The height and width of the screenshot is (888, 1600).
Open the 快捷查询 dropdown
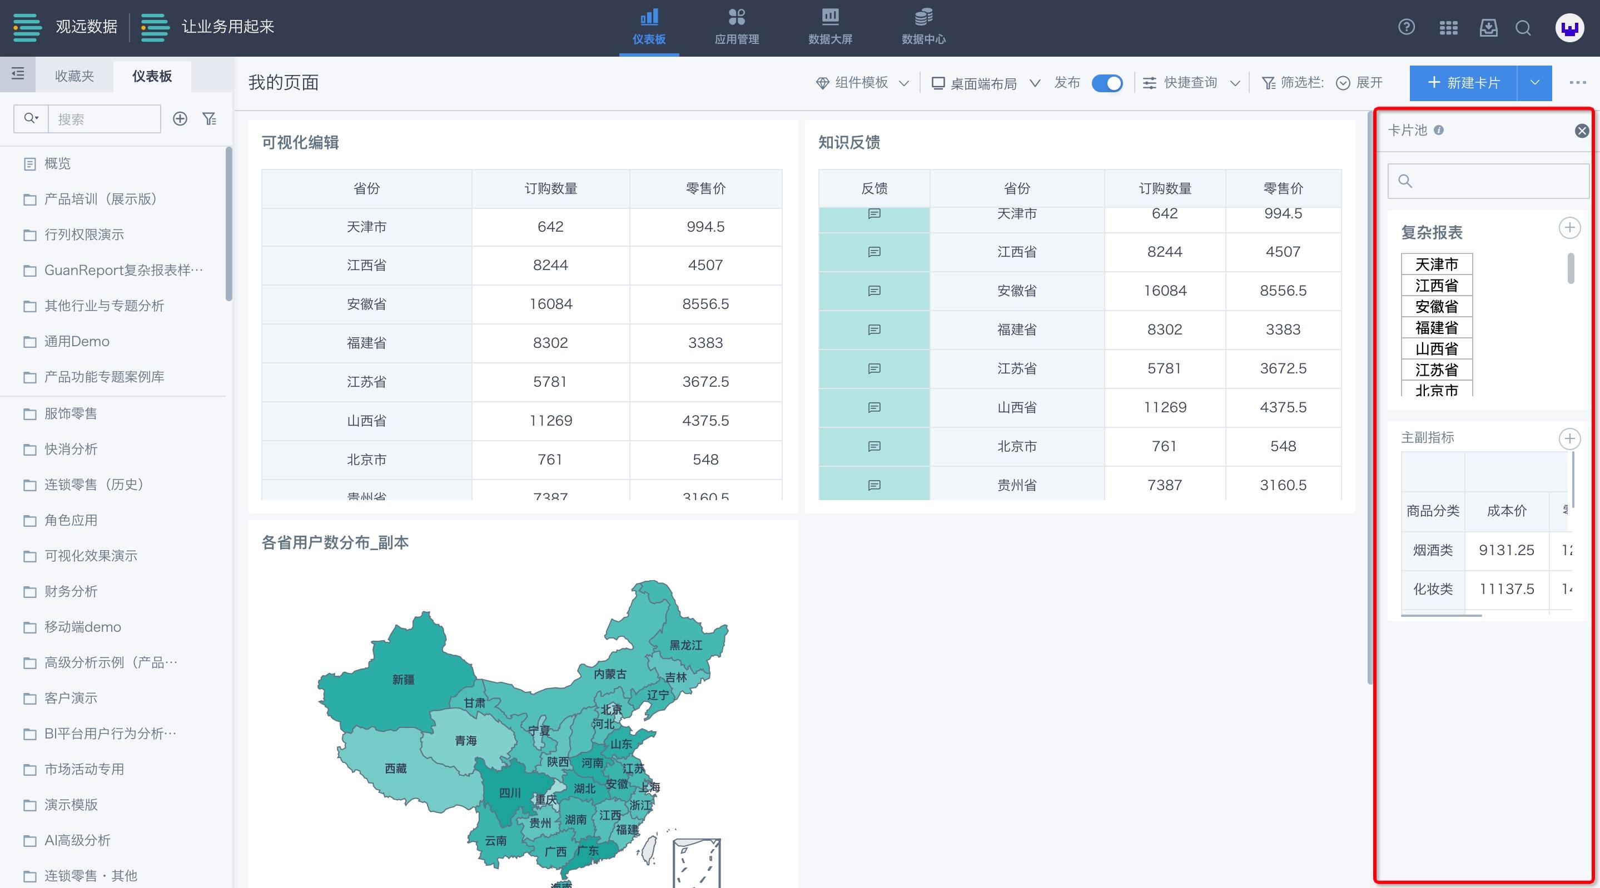[x=1191, y=83]
